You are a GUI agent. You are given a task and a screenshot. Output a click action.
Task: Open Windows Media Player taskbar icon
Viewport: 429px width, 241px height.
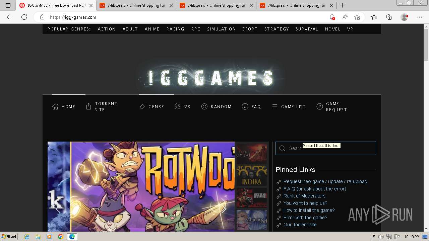click(x=49, y=237)
